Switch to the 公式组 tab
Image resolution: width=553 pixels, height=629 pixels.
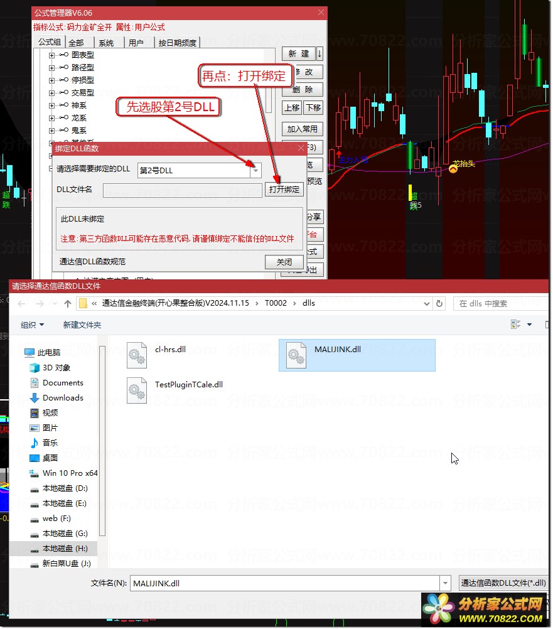[50, 42]
